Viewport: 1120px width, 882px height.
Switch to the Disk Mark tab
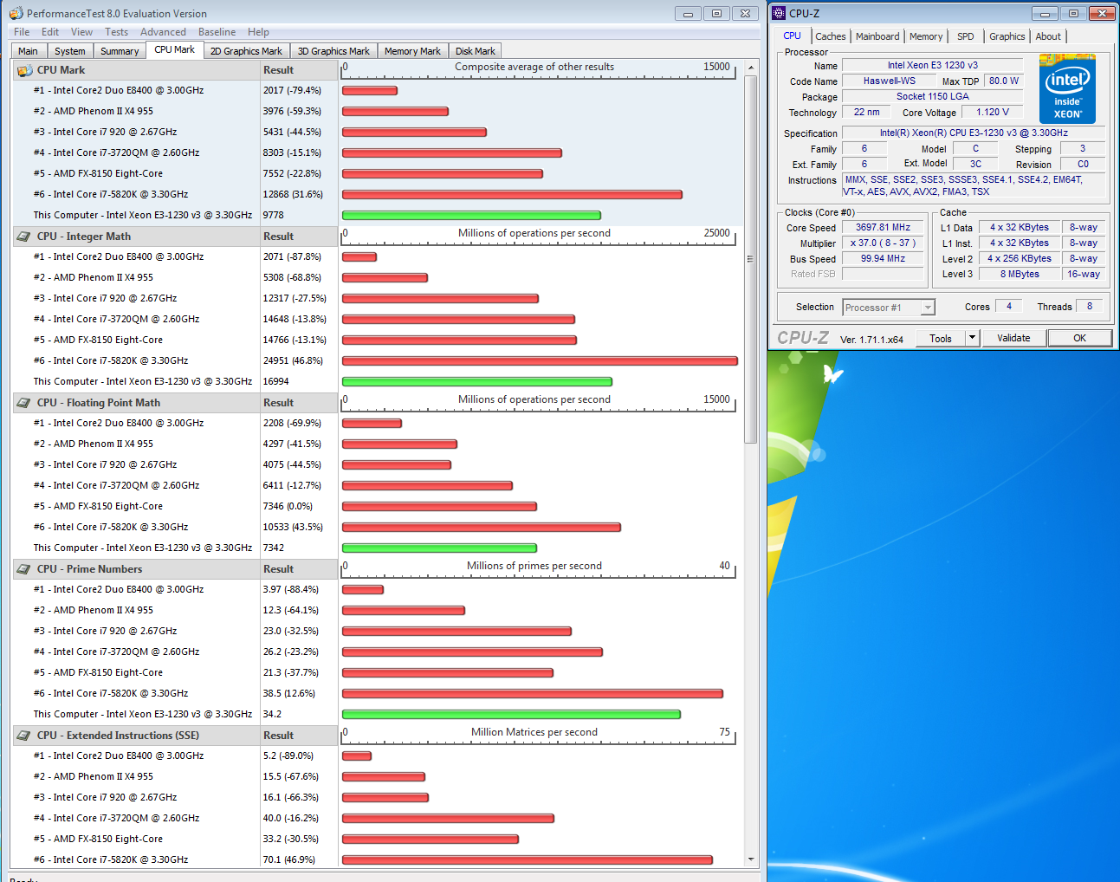[475, 51]
